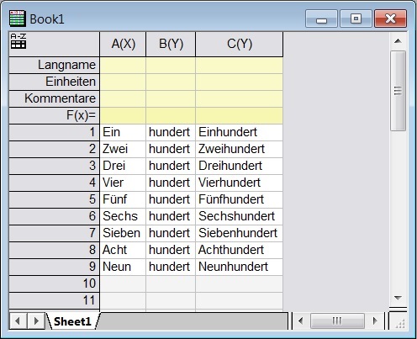Maximize the Book1 window
417x339 pixels.
pos(356,19)
